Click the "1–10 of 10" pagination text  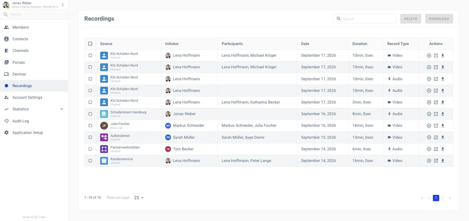click(x=92, y=197)
